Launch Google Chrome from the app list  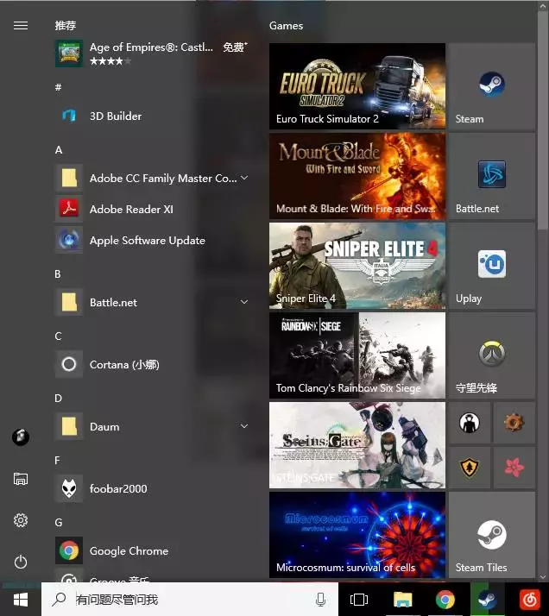click(151, 550)
